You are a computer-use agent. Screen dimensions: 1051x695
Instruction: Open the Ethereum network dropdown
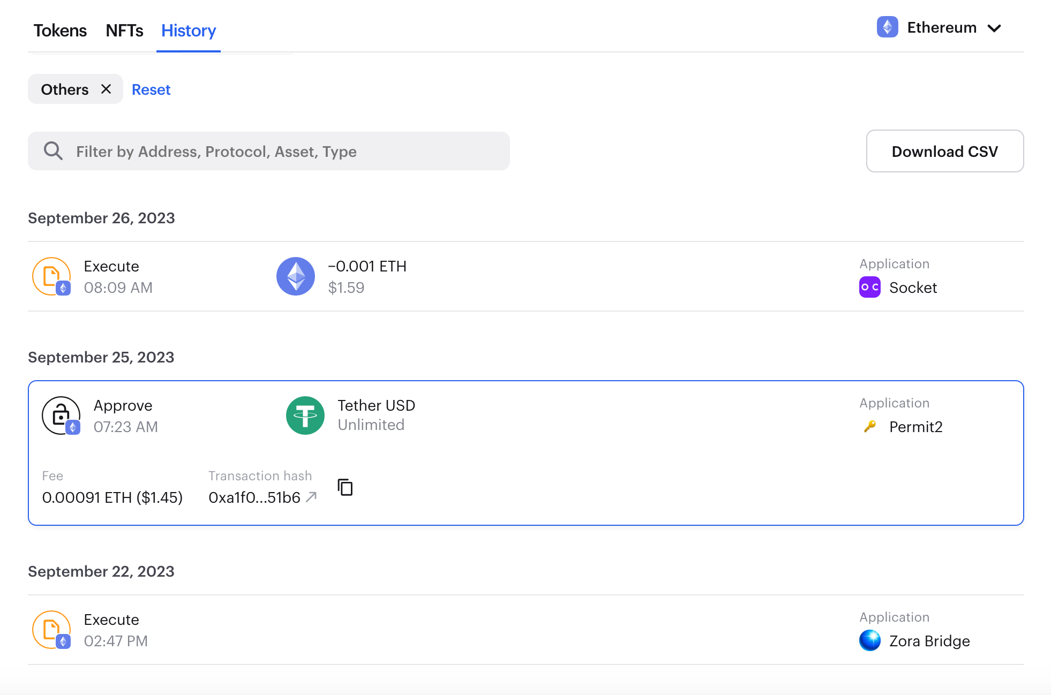pyautogui.click(x=995, y=27)
